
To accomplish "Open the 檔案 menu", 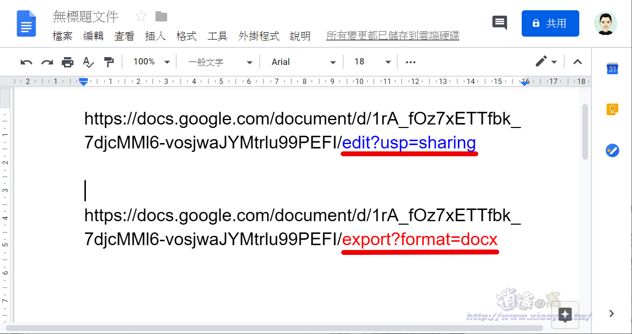I will coord(62,36).
